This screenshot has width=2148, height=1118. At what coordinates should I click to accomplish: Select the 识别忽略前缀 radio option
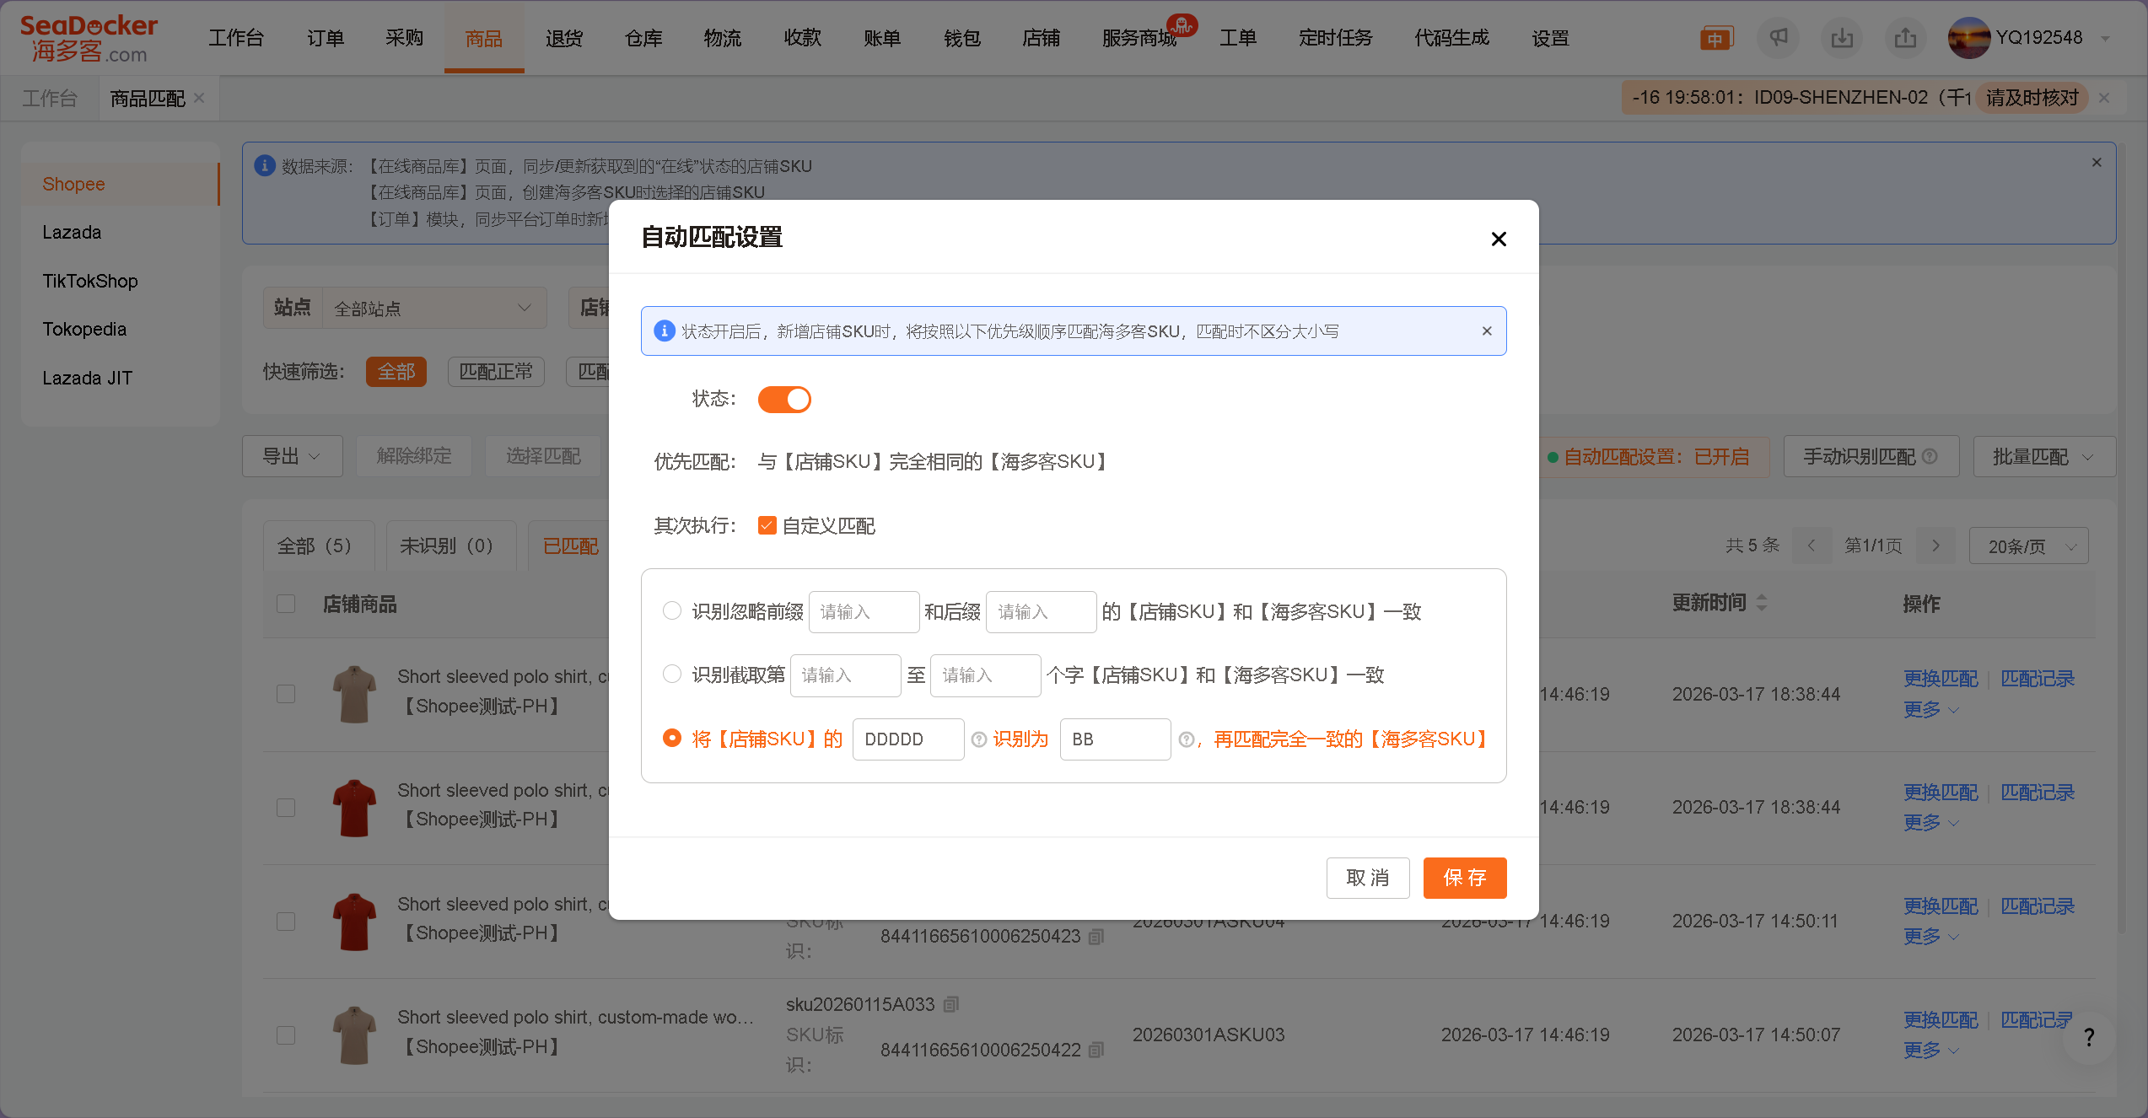point(672,610)
